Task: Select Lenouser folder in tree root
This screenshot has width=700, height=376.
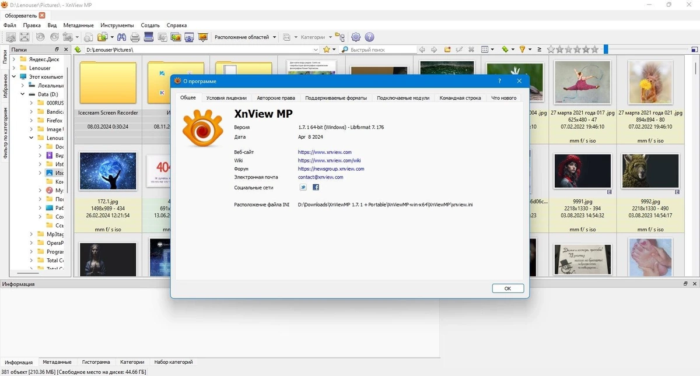Action: click(40, 68)
